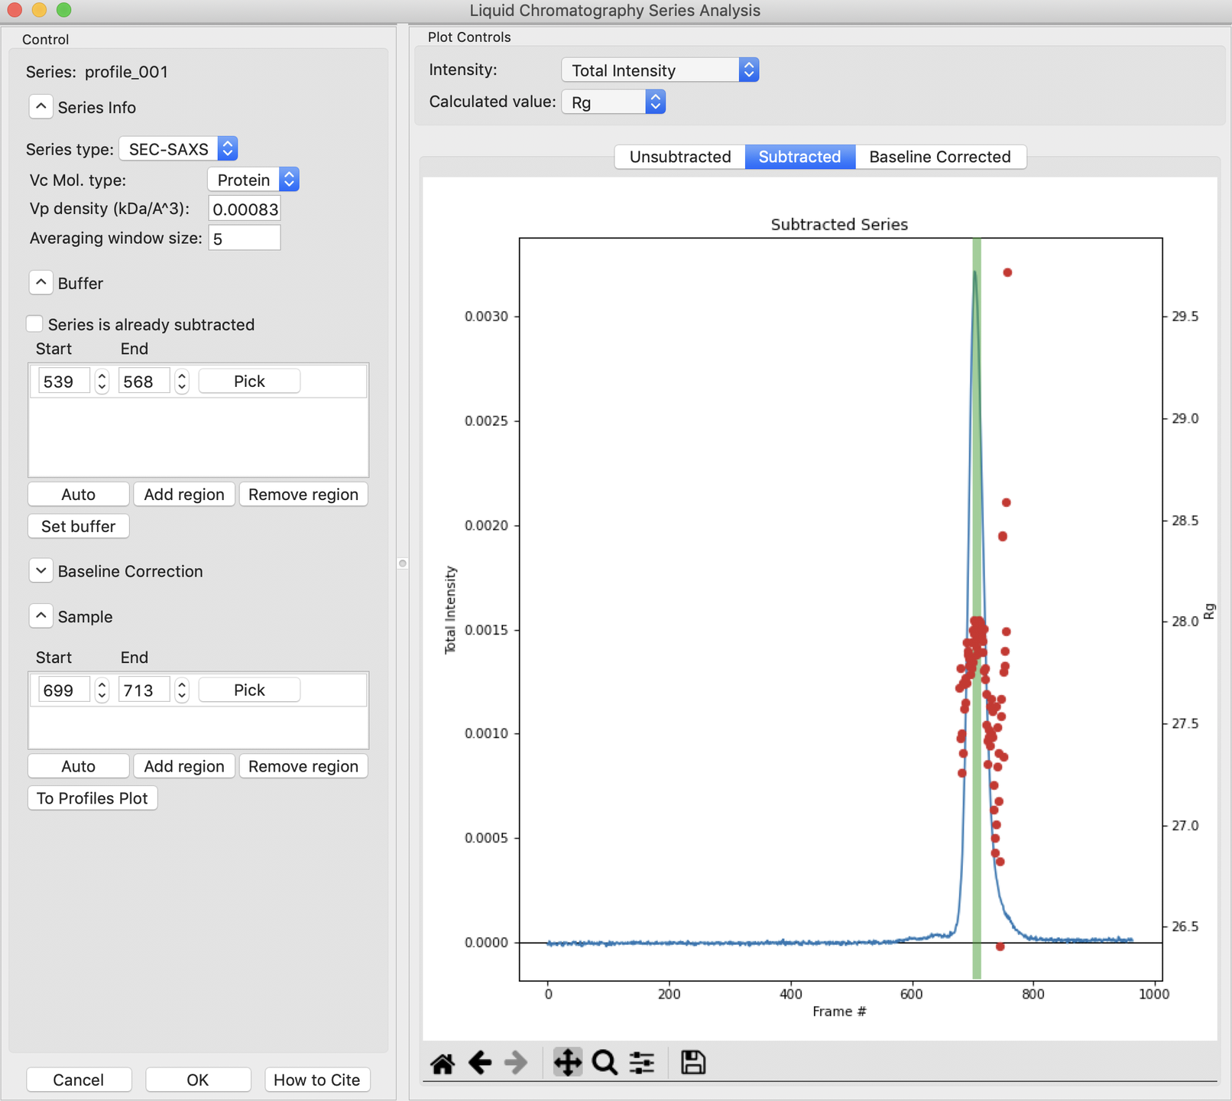Image resolution: width=1232 pixels, height=1101 pixels.
Task: Collapse the Series Info section
Action: tap(41, 107)
